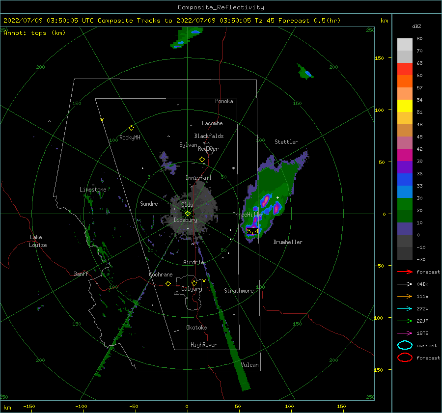Click the -150 tick on bottom axis
This screenshot has height=413, width=442.
point(29,406)
